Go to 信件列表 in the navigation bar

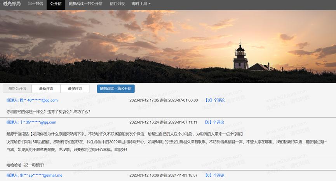(x=117, y=3)
